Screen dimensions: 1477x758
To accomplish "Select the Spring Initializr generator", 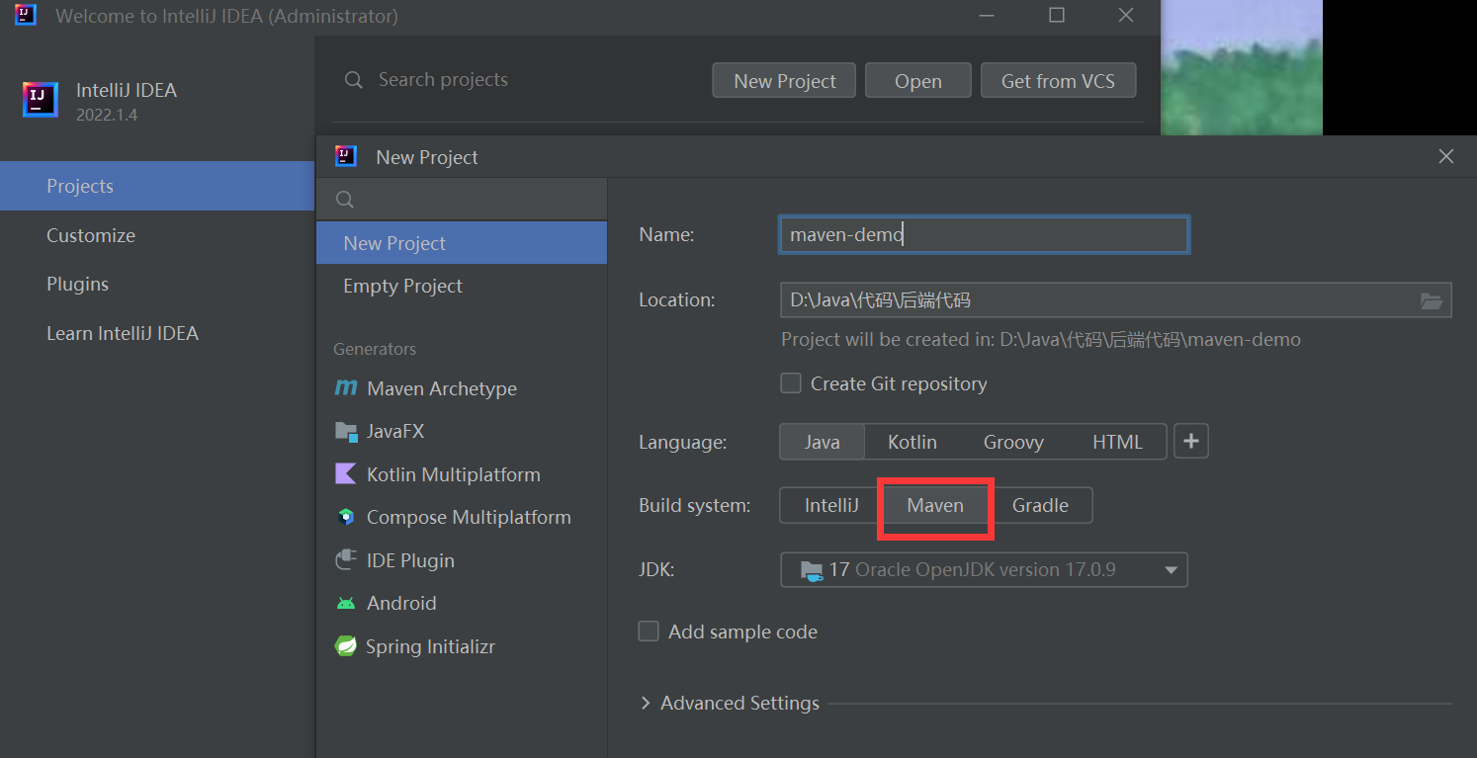I will pyautogui.click(x=462, y=646).
